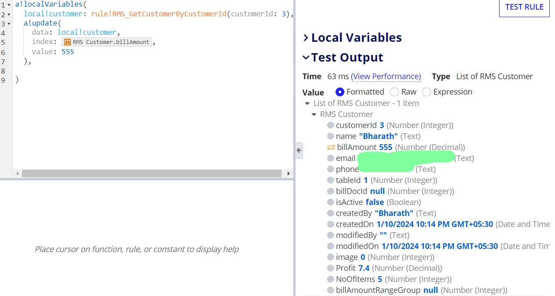Screen dimensions: 555x296
Task: Expand the Local Variables section
Action: [x=352, y=38]
